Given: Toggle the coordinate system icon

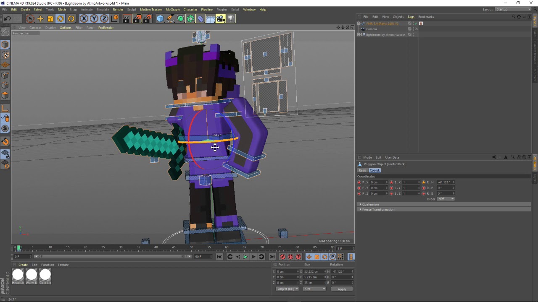Looking at the screenshot, I should click(114, 18).
